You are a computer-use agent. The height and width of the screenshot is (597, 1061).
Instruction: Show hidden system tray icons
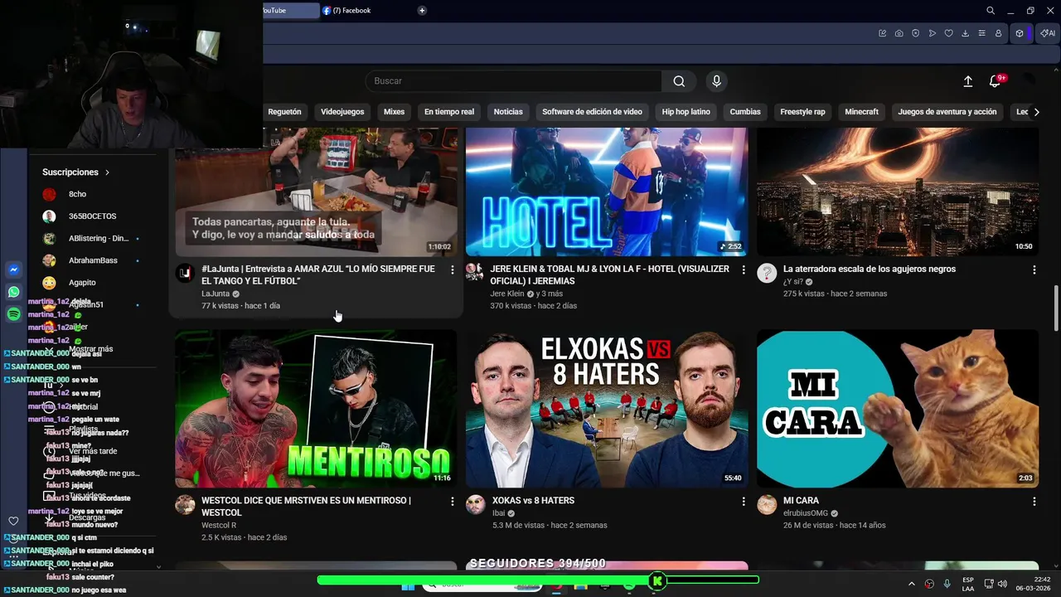[912, 584]
